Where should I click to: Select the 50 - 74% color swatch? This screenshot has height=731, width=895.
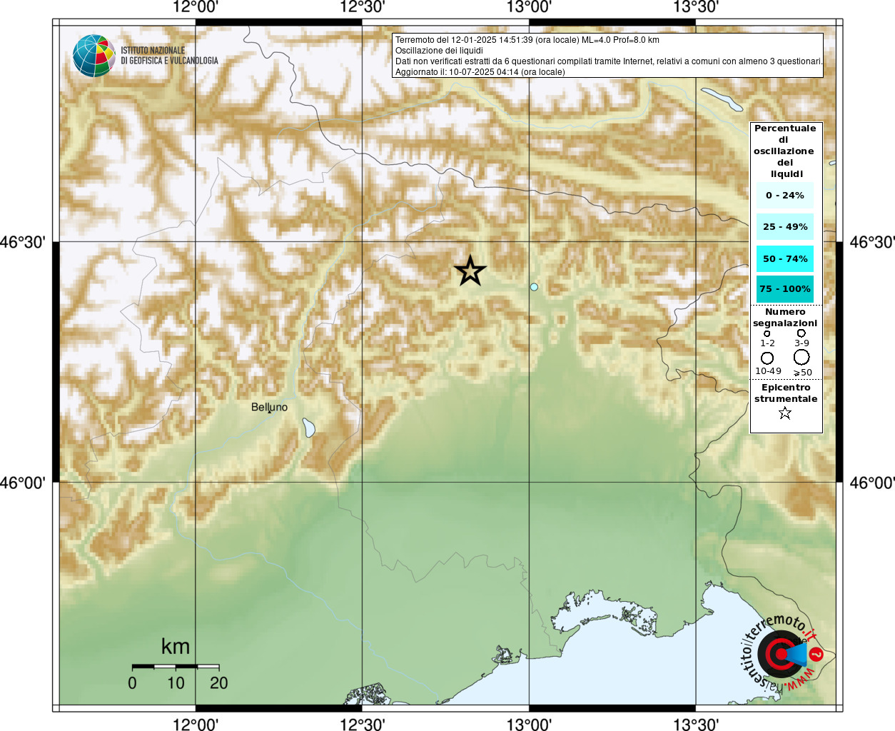pos(785,258)
